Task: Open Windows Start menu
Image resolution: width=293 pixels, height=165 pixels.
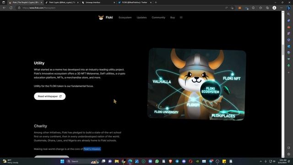Action: click(x=62, y=161)
